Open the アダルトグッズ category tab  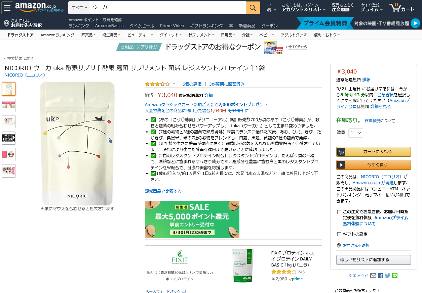click(x=294, y=35)
